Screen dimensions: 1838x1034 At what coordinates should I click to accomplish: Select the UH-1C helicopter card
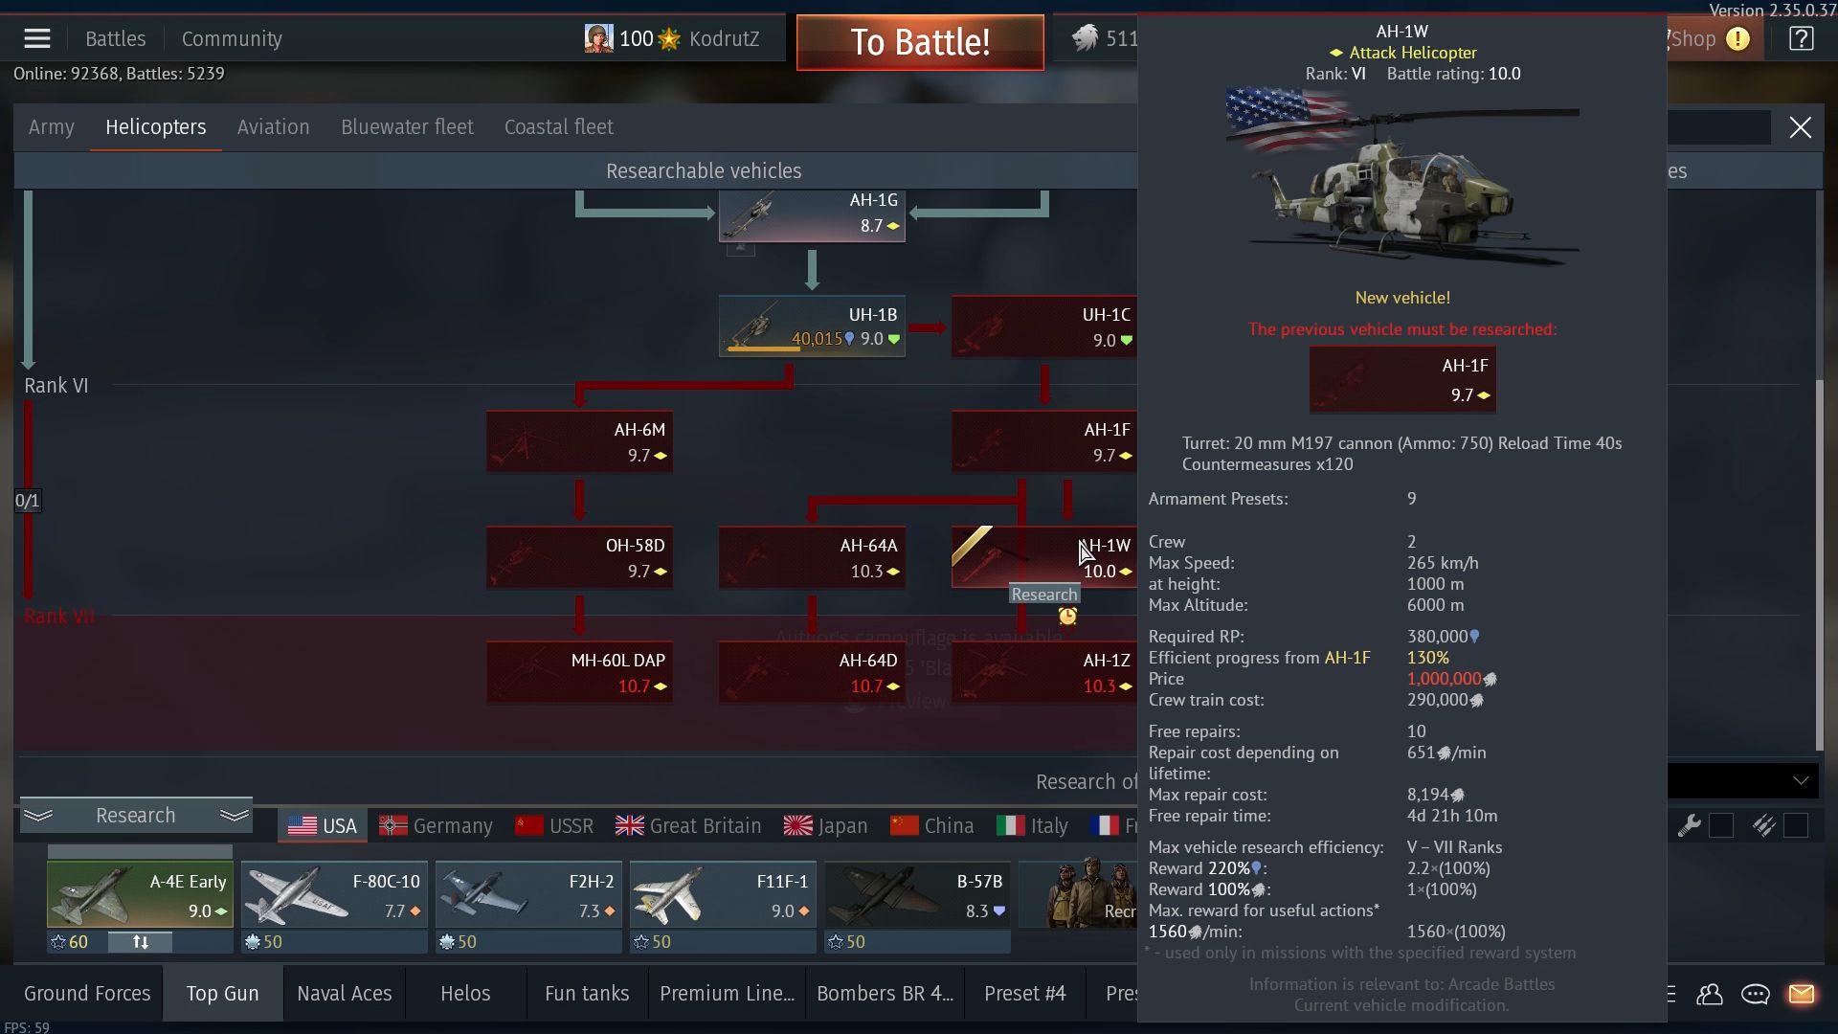(1044, 327)
